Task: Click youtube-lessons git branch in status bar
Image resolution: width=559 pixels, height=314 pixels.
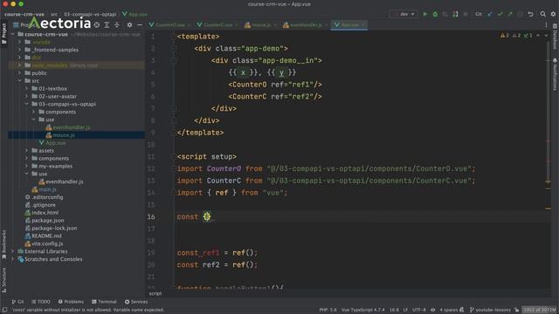Action: coord(490,310)
